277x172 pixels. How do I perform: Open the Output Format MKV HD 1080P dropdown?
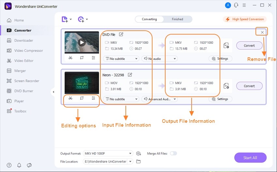tap(108, 153)
